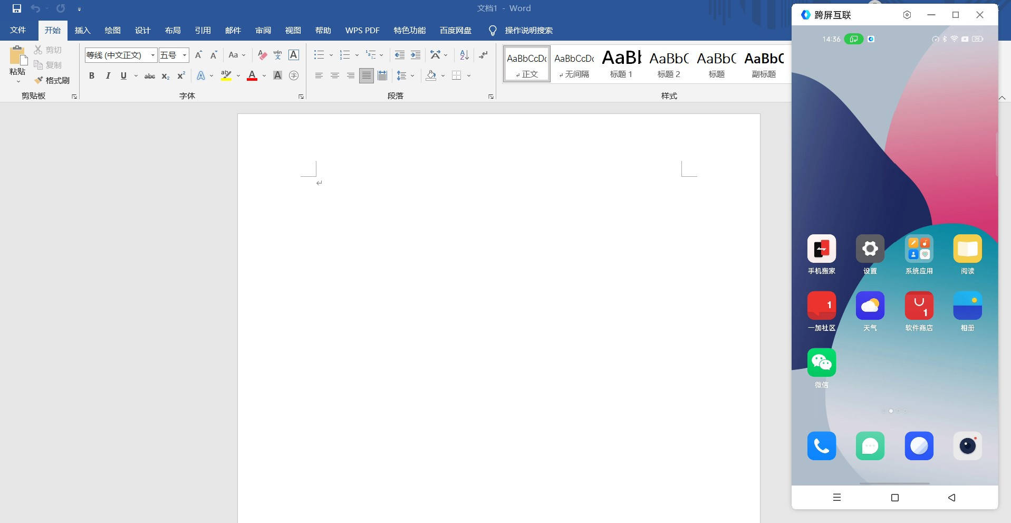Image resolution: width=1011 pixels, height=523 pixels.
Task: Click the clear formatting eraser icon
Action: [x=262, y=55]
